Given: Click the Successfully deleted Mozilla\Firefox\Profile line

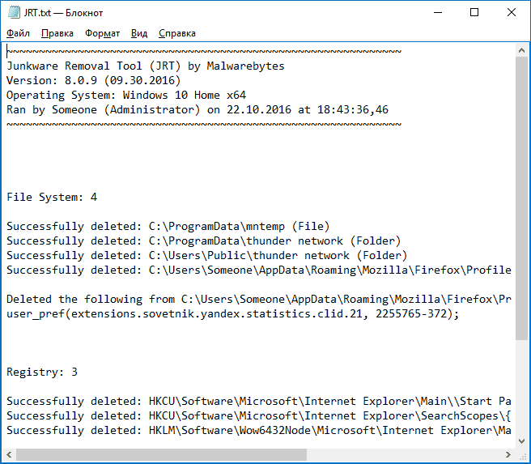Looking at the screenshot, I should (x=259, y=270).
